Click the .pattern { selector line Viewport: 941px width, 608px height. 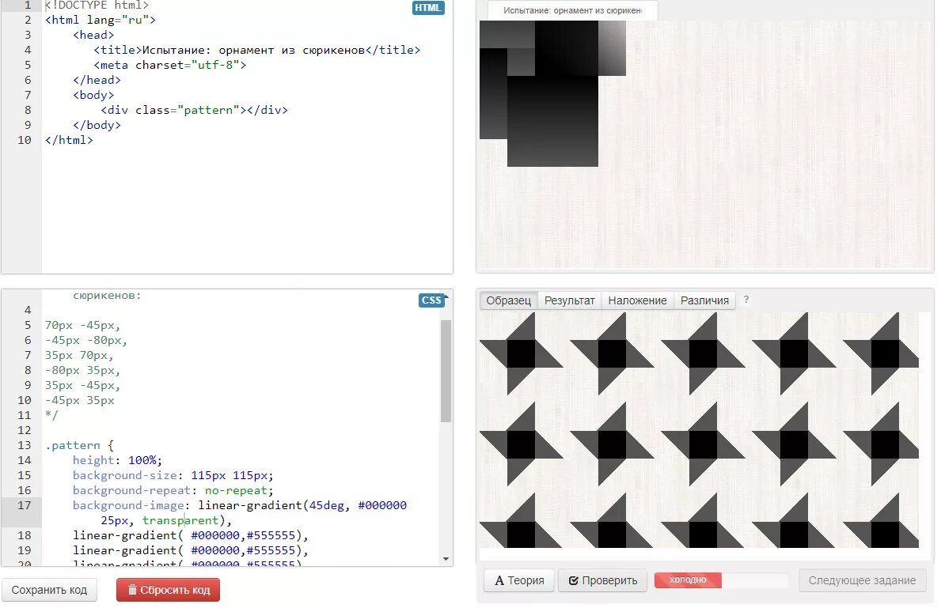point(79,445)
